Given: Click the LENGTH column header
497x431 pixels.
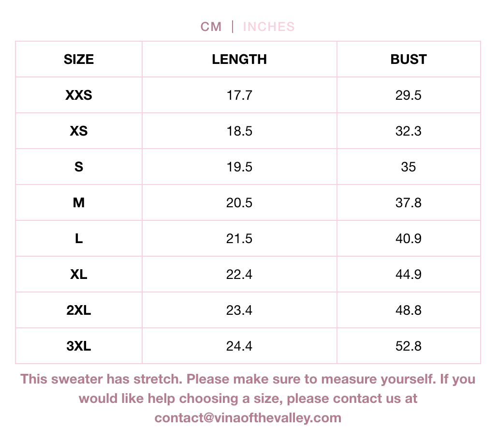Looking at the screenshot, I should [239, 60].
